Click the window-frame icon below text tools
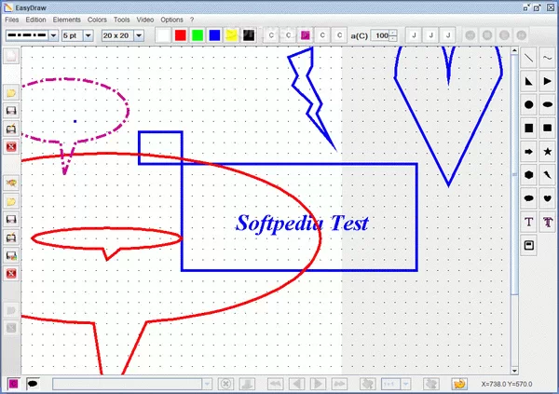This screenshot has width=559, height=394. tap(528, 245)
